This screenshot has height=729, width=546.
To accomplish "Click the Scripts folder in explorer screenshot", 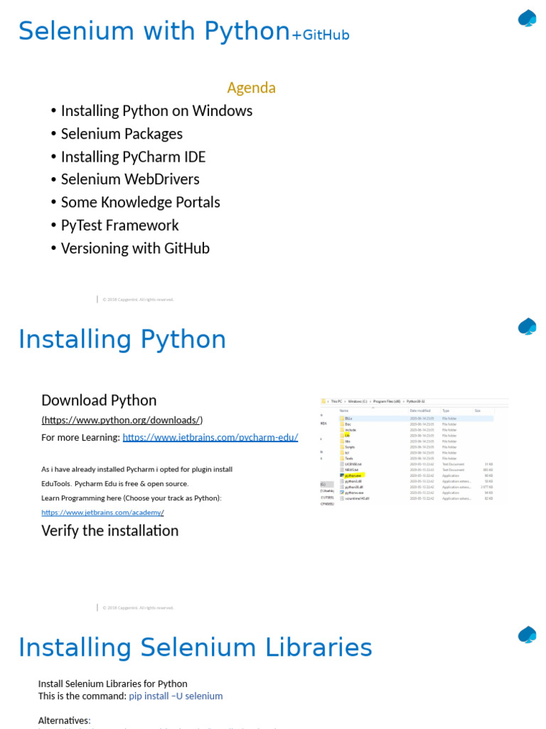I will point(350,447).
